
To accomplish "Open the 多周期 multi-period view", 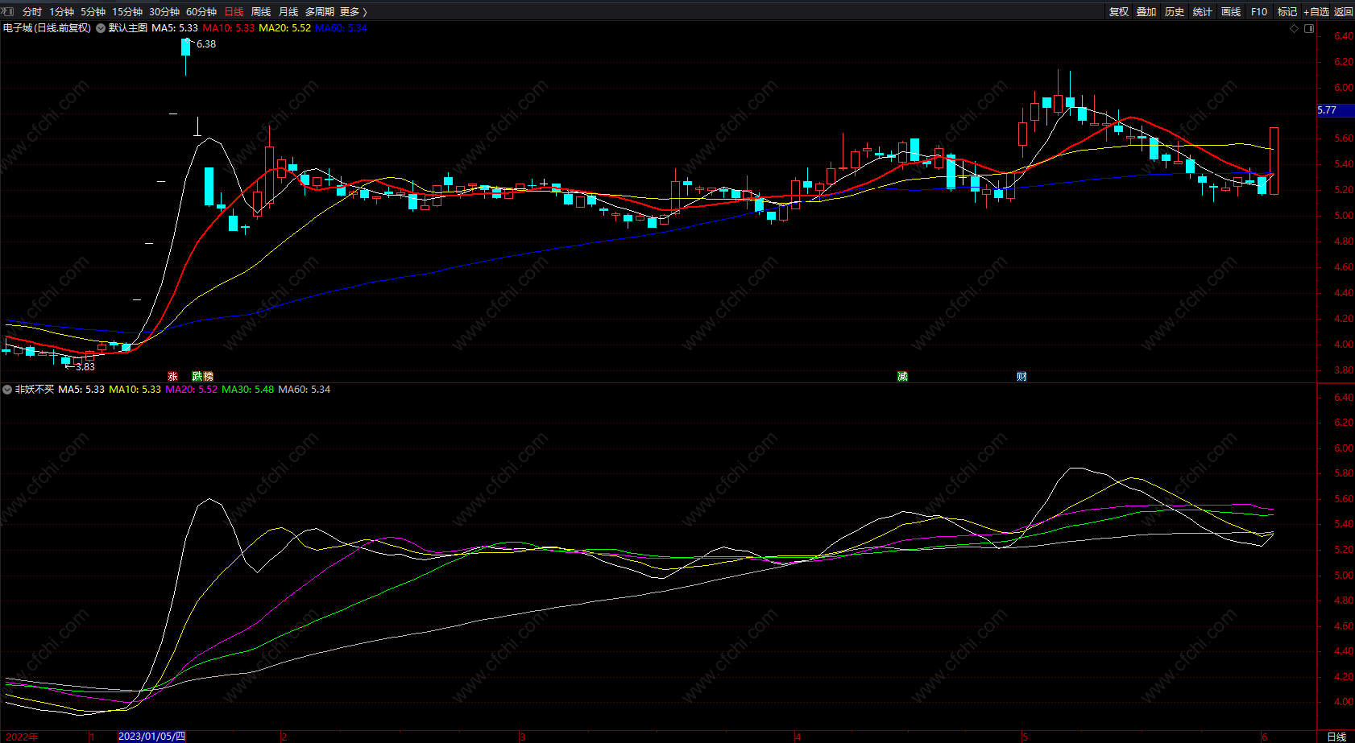I will pos(320,12).
